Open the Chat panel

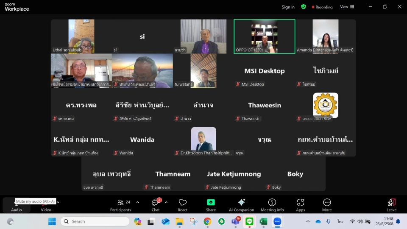click(x=156, y=204)
